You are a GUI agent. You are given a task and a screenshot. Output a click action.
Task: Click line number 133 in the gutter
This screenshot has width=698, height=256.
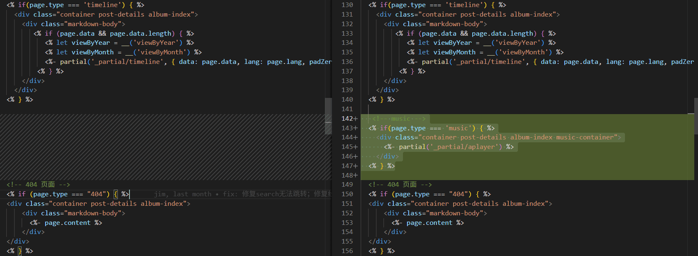[x=347, y=33]
